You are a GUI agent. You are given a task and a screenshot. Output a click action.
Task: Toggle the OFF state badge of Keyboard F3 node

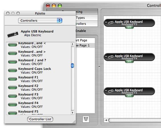pyautogui.click(x=129, y=27)
